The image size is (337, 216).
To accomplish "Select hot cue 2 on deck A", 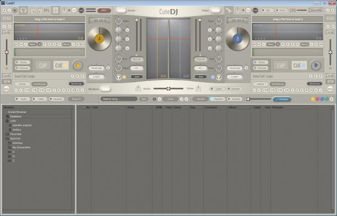I will [45, 44].
